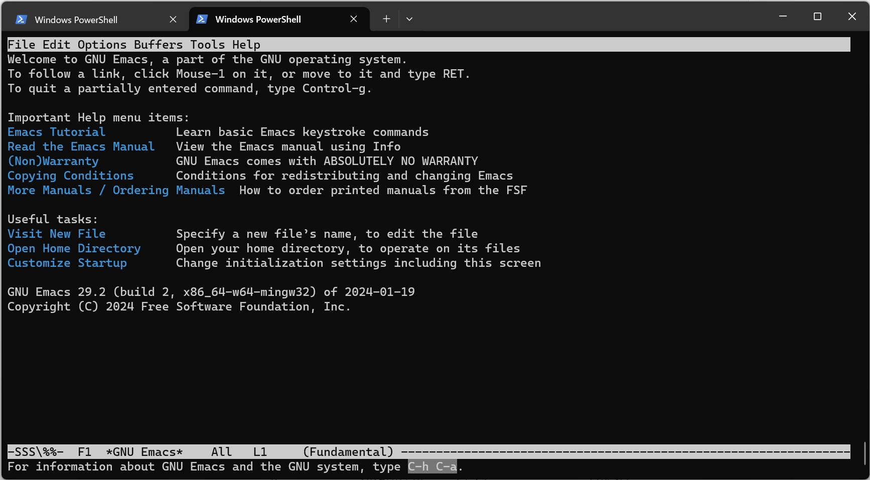Open the Ordering Manuals link
Image resolution: width=870 pixels, height=480 pixels.
[x=169, y=190]
